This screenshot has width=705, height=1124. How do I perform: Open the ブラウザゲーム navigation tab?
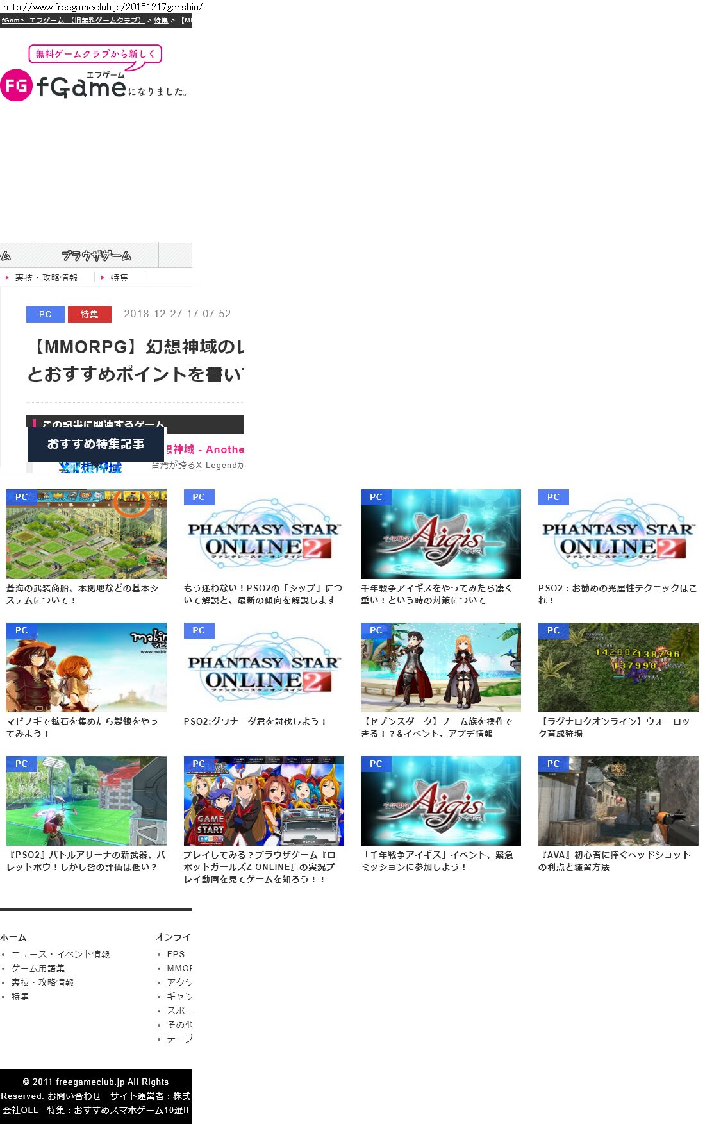(95, 255)
